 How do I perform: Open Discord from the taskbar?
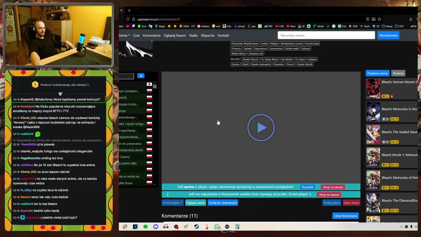[156, 227]
